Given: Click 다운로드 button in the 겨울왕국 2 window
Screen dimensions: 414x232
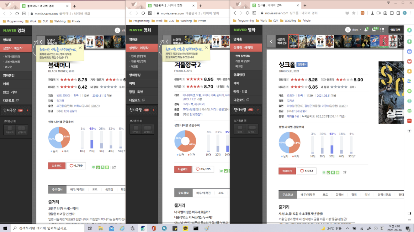Looking at the screenshot, I should [x=183, y=169].
